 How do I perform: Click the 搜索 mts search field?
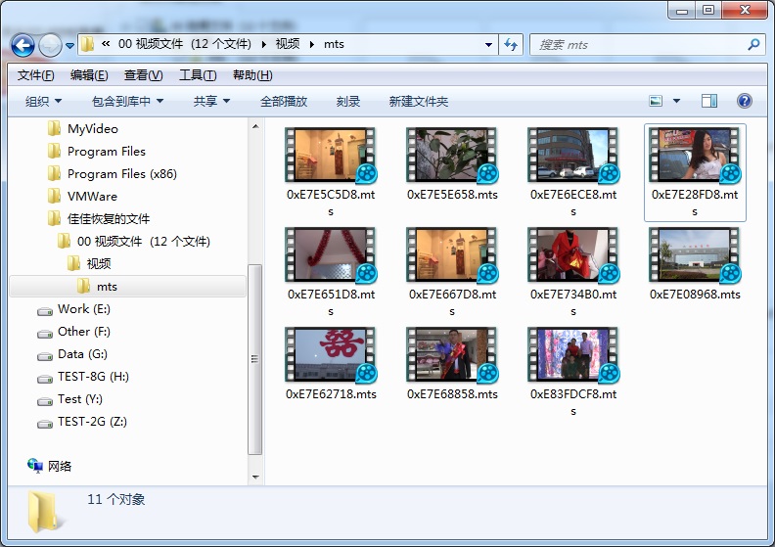click(636, 45)
